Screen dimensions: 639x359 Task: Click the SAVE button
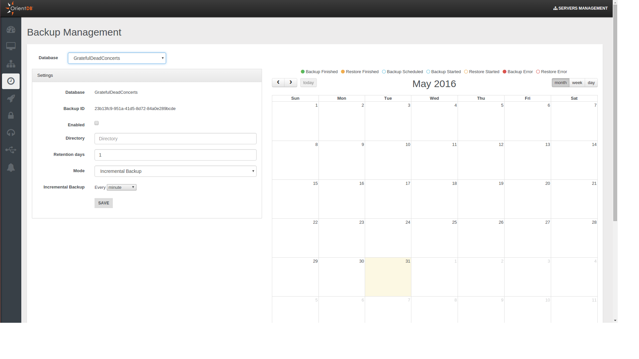tap(104, 203)
